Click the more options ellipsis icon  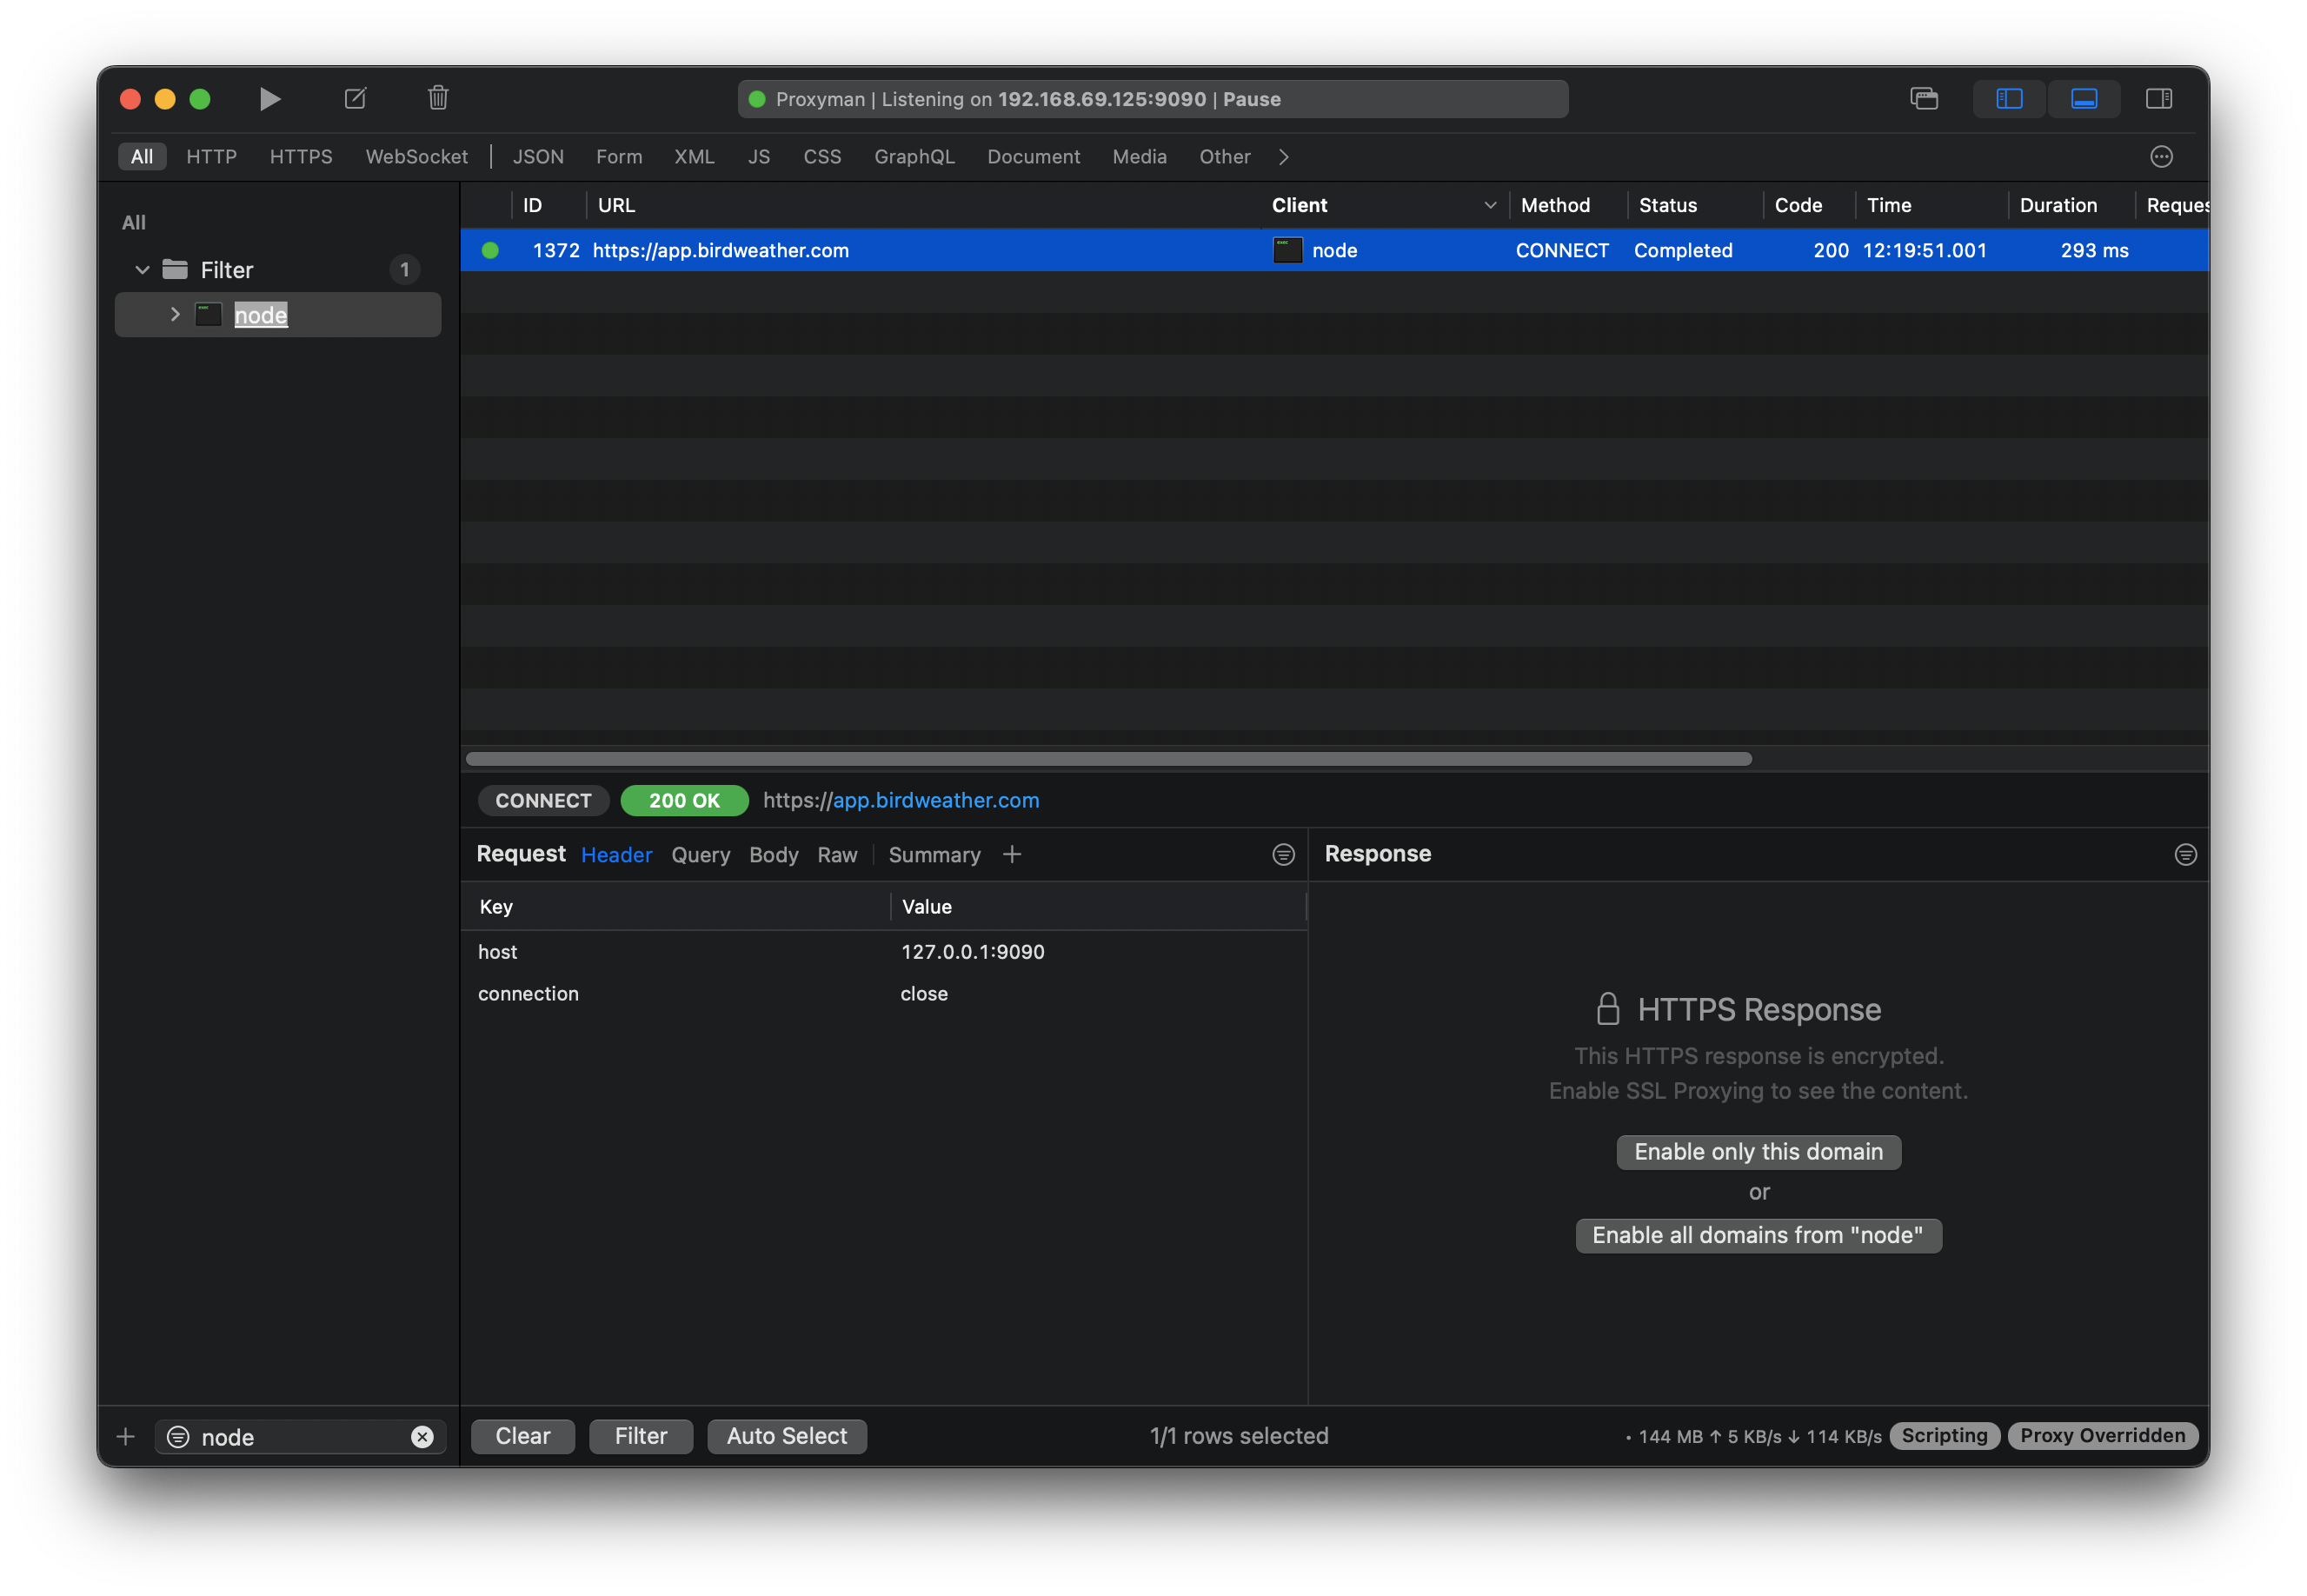(2161, 157)
